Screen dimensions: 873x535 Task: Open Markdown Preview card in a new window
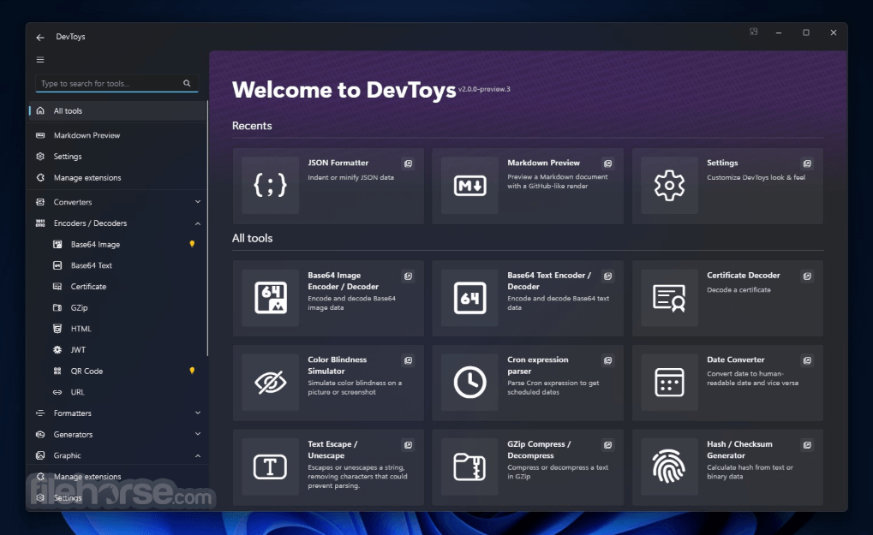click(608, 163)
